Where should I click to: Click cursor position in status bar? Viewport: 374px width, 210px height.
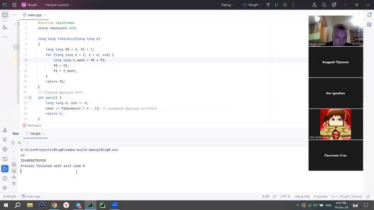tap(266, 197)
